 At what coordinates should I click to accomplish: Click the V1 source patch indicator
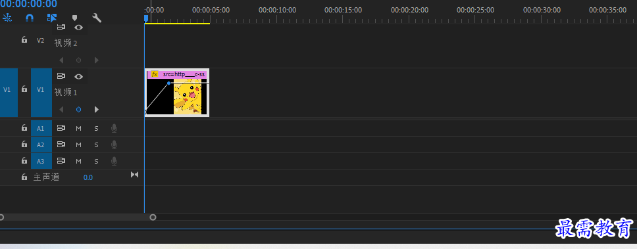click(x=7, y=89)
